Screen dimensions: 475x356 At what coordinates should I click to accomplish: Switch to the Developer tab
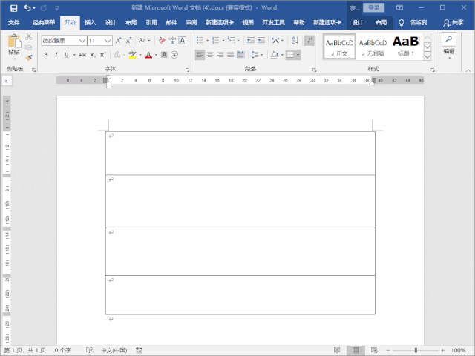[273, 23]
